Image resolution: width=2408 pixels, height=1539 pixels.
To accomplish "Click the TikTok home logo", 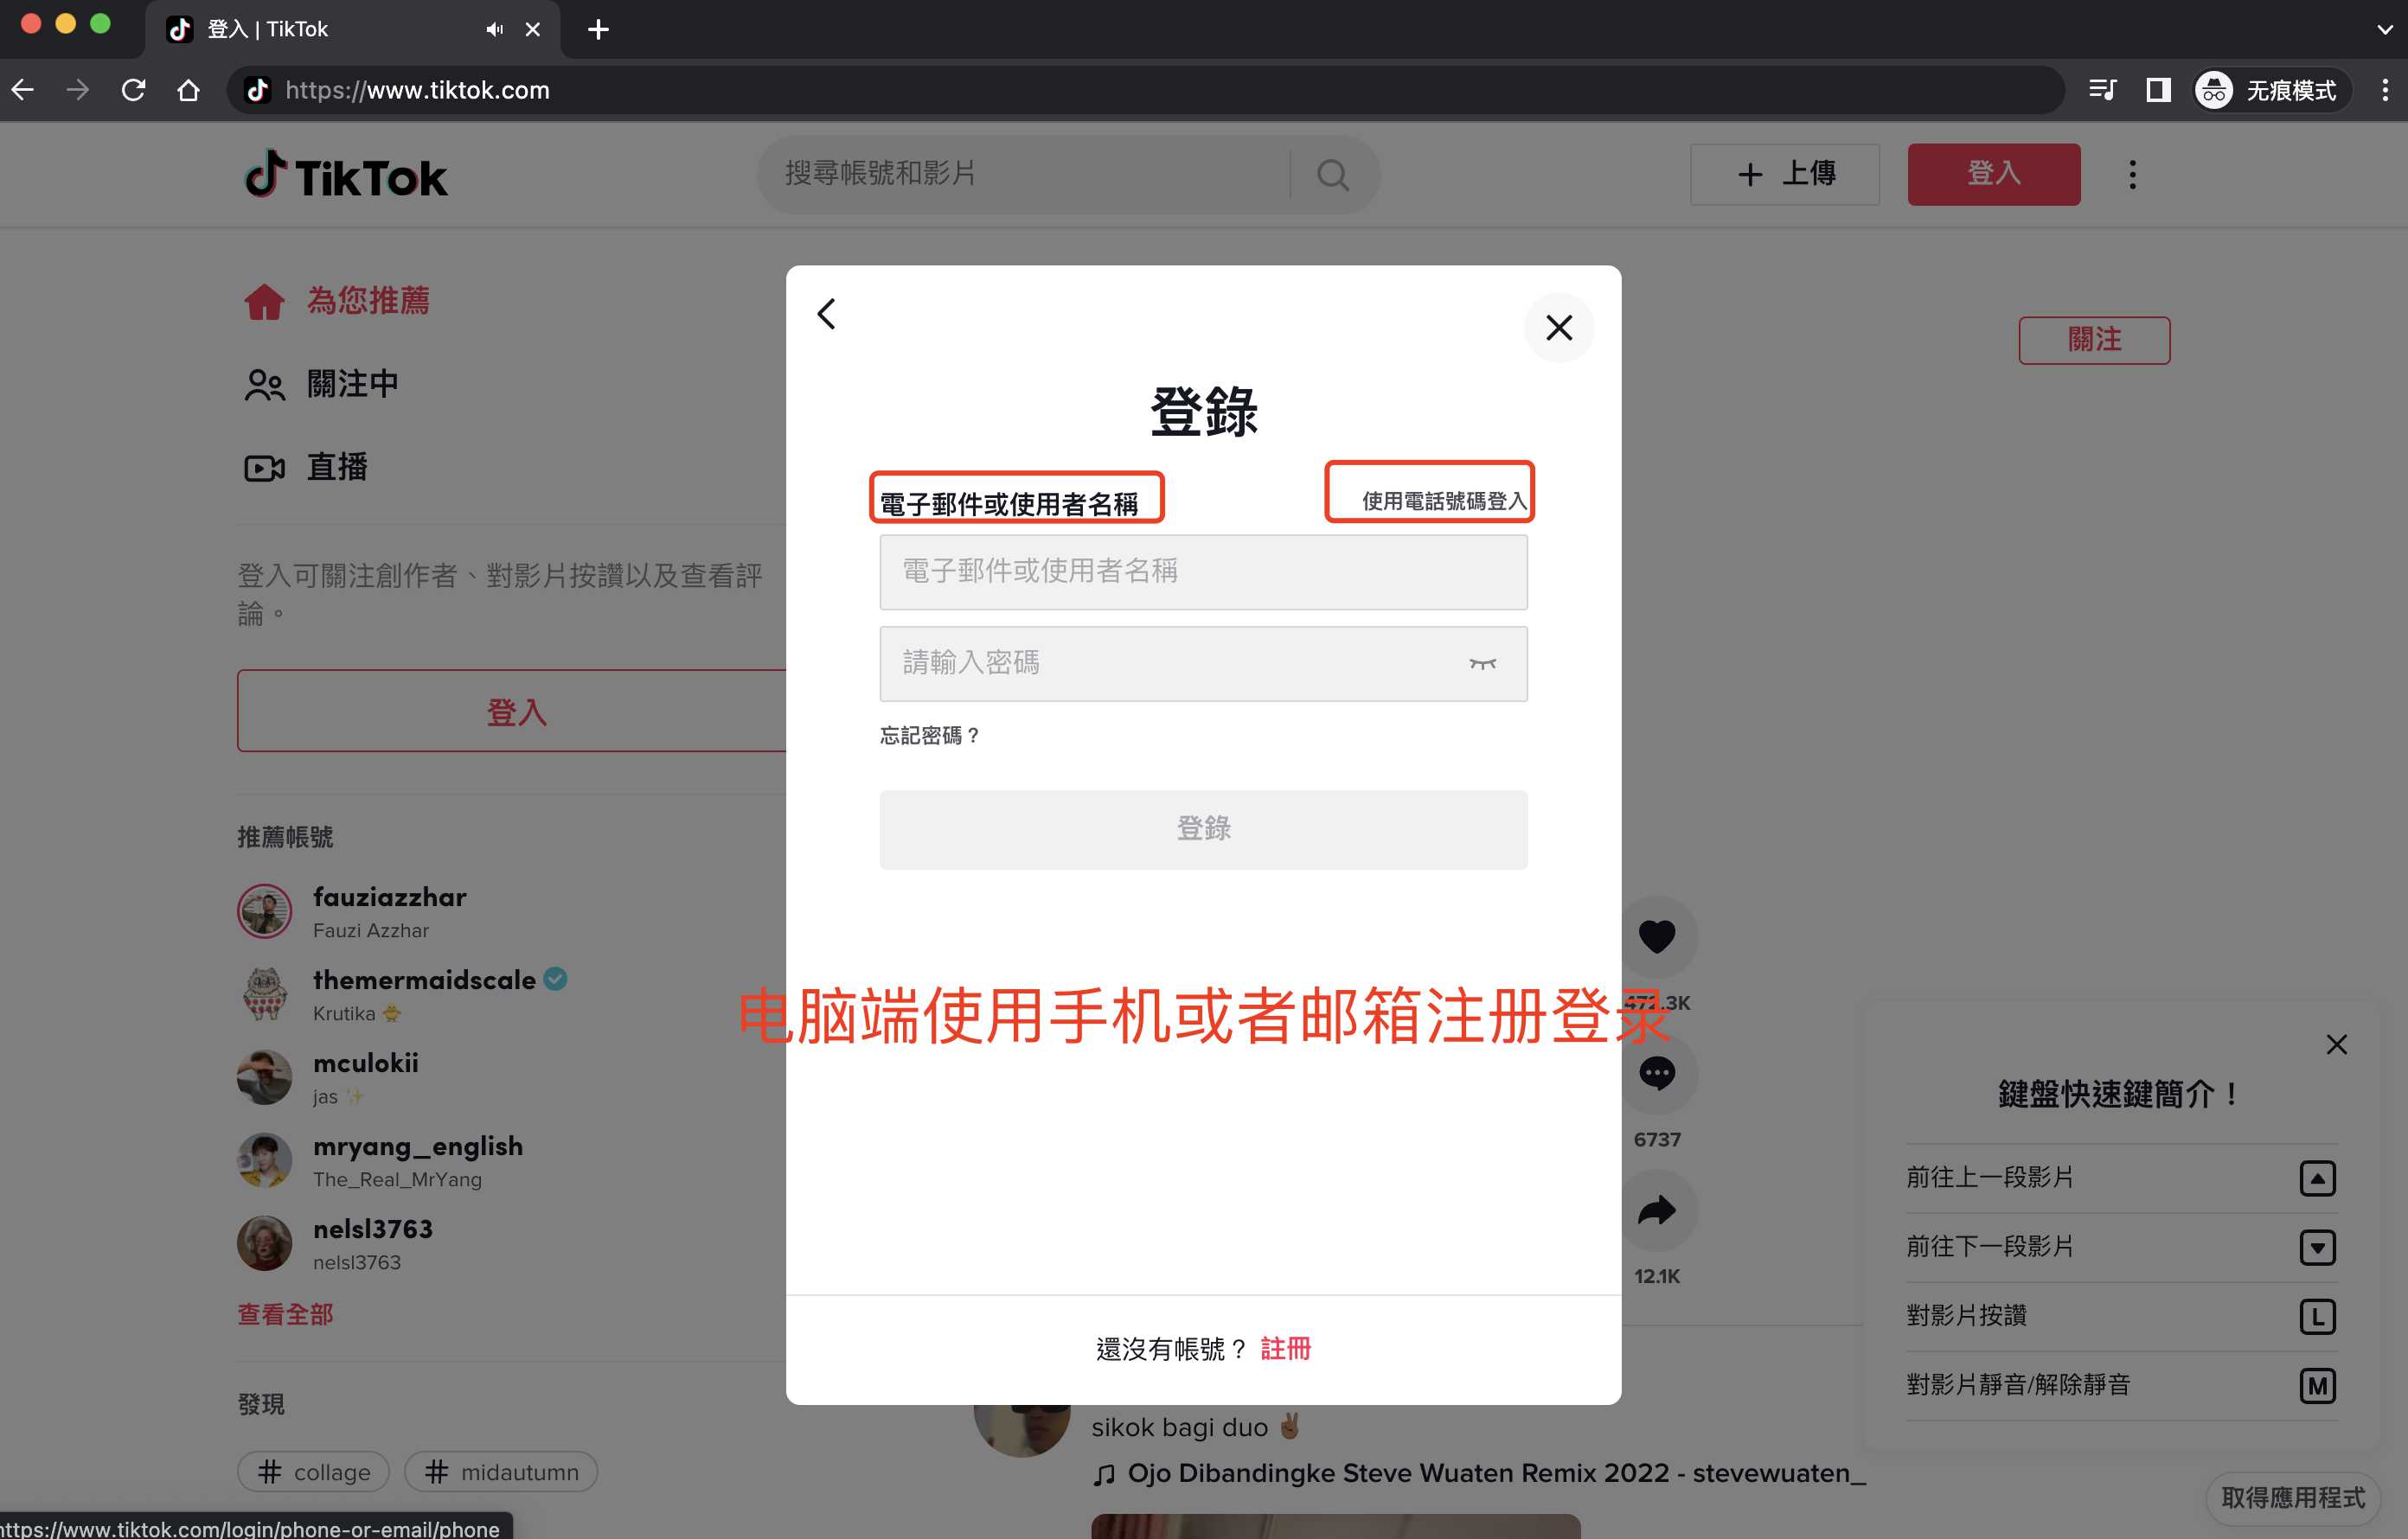I will pos(346,175).
